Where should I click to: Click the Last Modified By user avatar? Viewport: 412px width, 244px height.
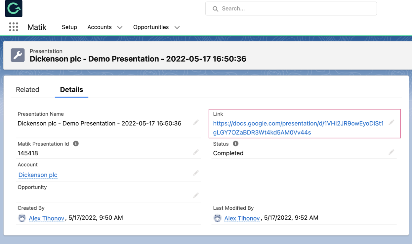pos(217,218)
